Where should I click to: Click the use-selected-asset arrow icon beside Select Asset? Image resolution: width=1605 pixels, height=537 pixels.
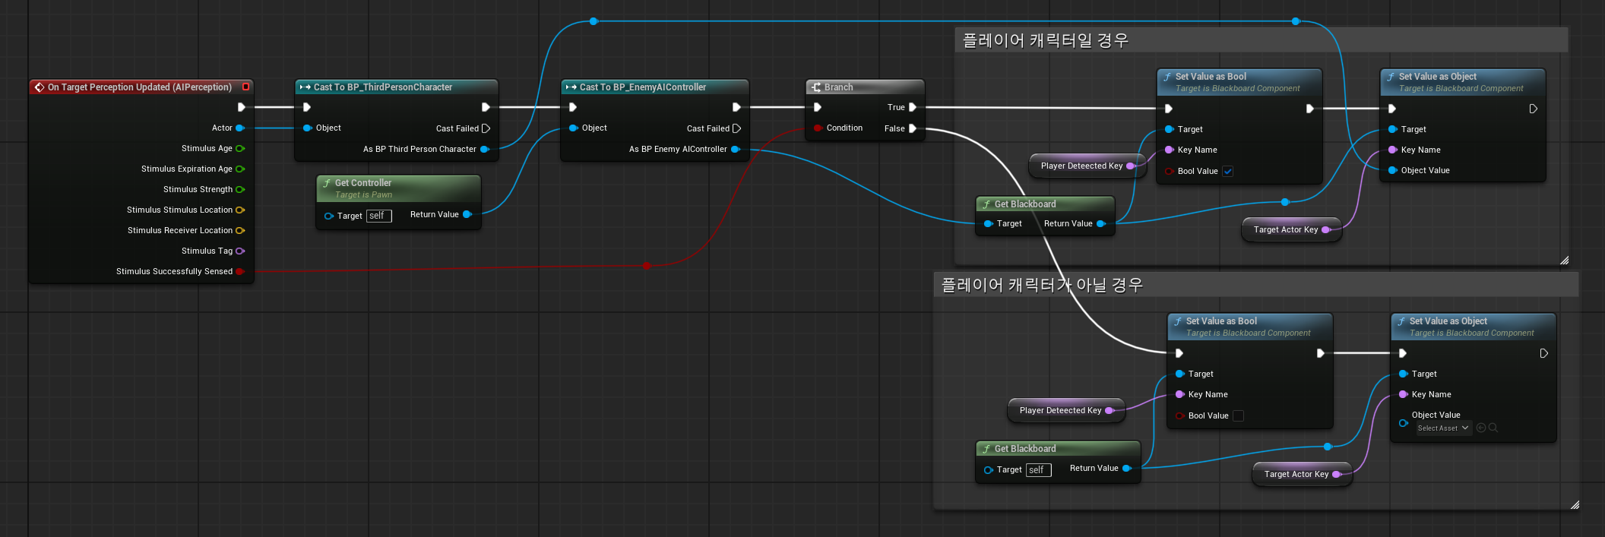point(1481,428)
